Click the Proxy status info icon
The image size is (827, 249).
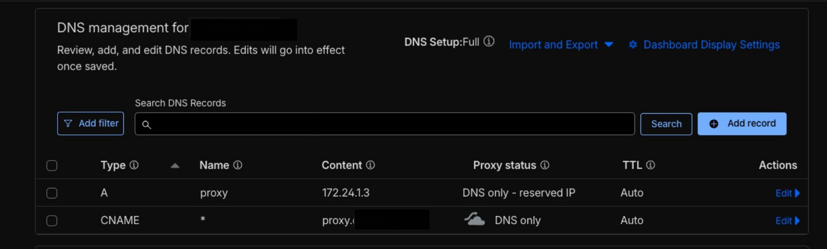pos(545,165)
